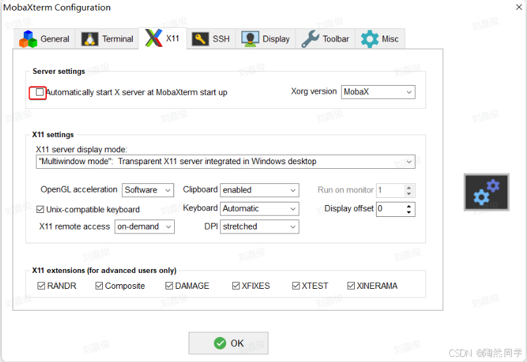This screenshot has width=527, height=362.
Task: Disable the XTEST extension
Action: click(x=295, y=286)
